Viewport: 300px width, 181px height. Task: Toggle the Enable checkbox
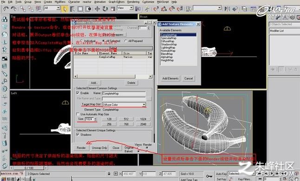tap(78, 93)
